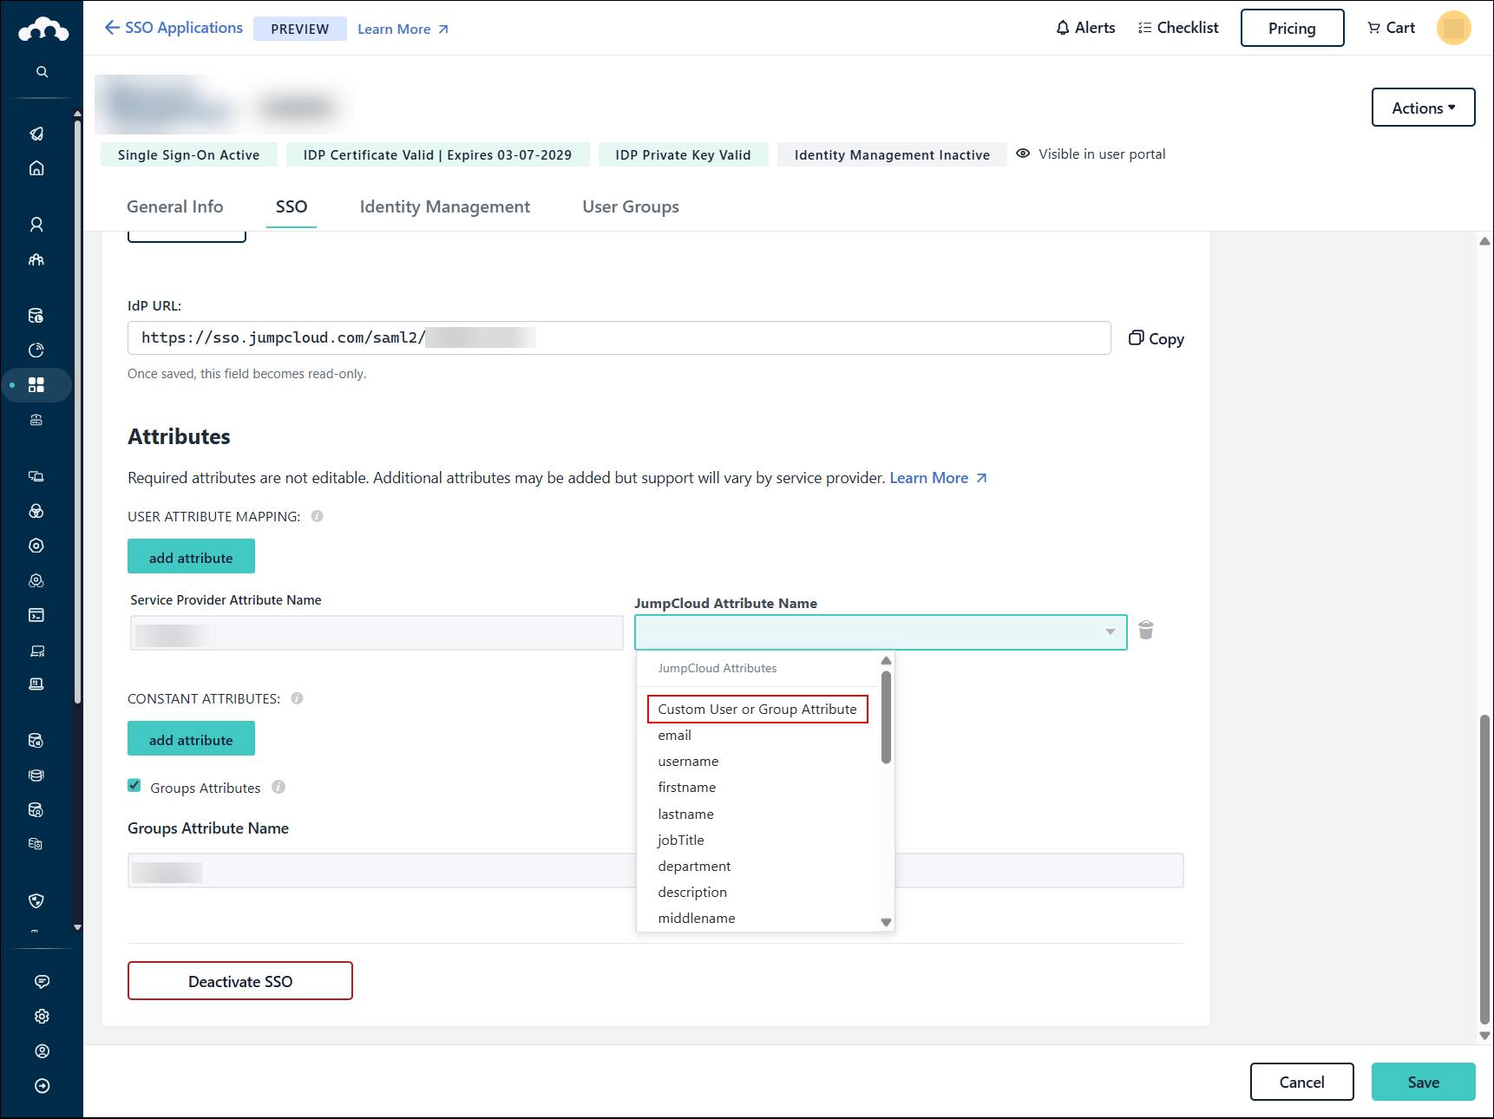
Task: Select the active four-squares SSO Applications sidebar icon
Action: 36,385
